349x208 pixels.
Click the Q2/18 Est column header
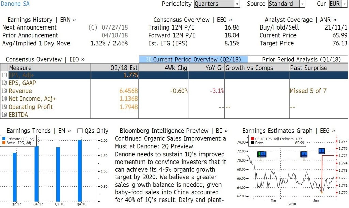(x=115, y=68)
